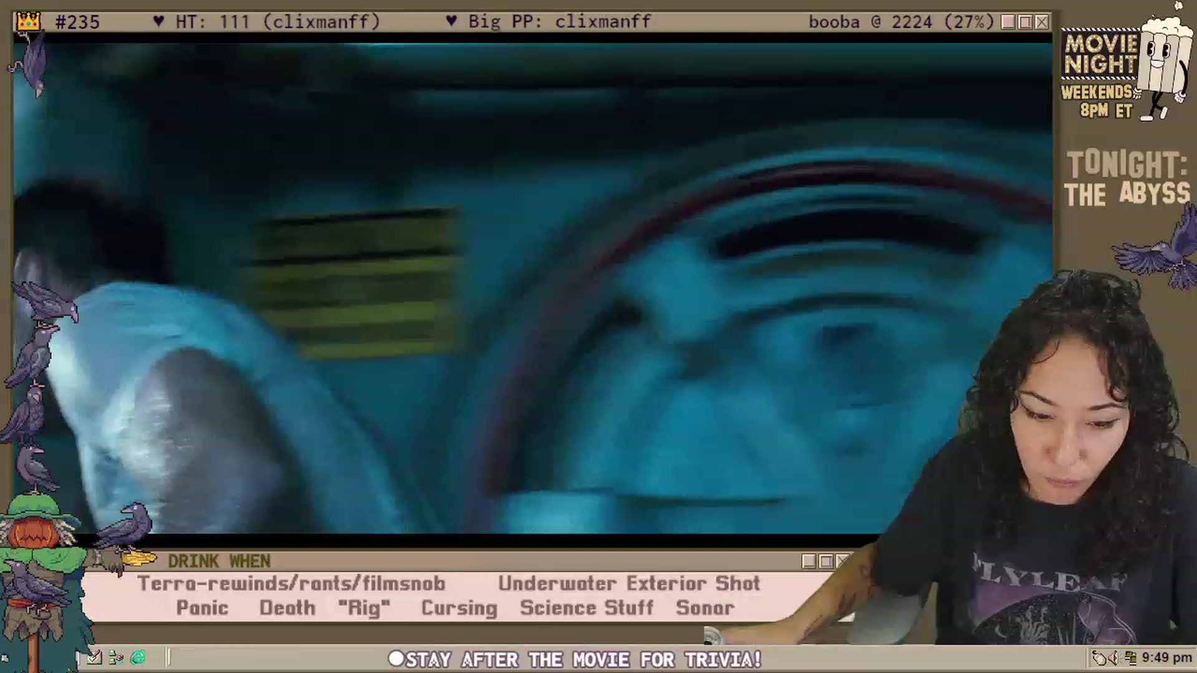Click the movie video playback area
1197x673 pixels.
533,288
